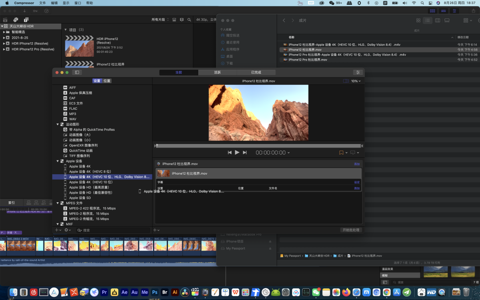Viewport: 480px width, 300px height.
Task: Open the 所有片段 clip filter popup
Action: [160, 20]
